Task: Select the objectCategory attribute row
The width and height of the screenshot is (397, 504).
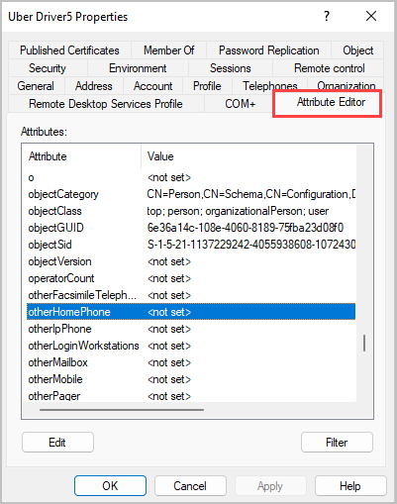Action: click(191, 194)
